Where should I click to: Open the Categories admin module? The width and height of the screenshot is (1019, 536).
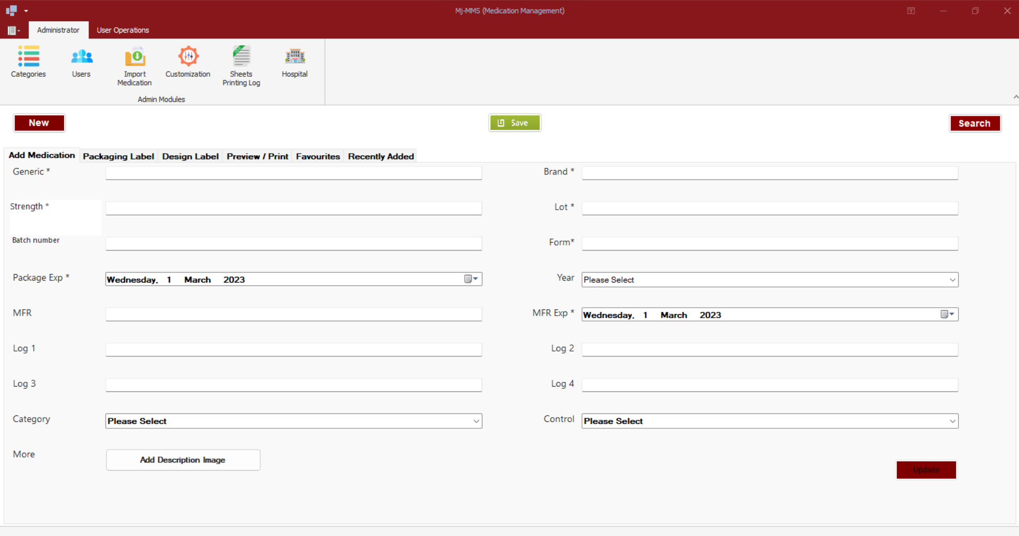coord(28,62)
